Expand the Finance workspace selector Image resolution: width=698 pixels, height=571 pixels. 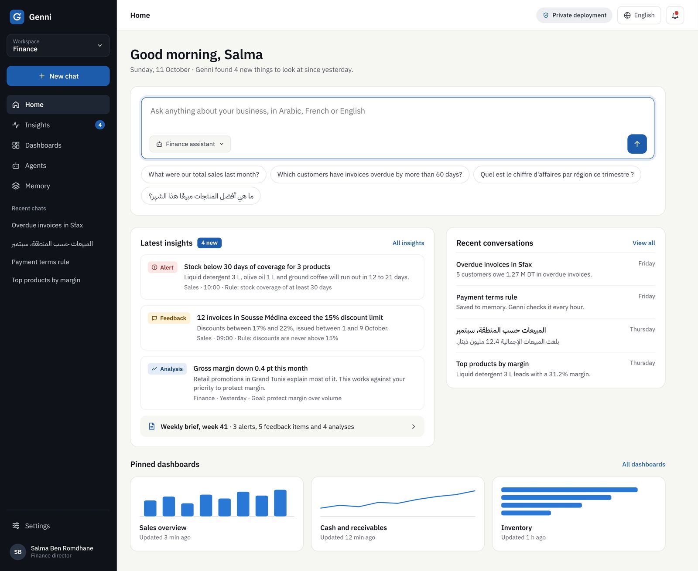click(x=58, y=45)
